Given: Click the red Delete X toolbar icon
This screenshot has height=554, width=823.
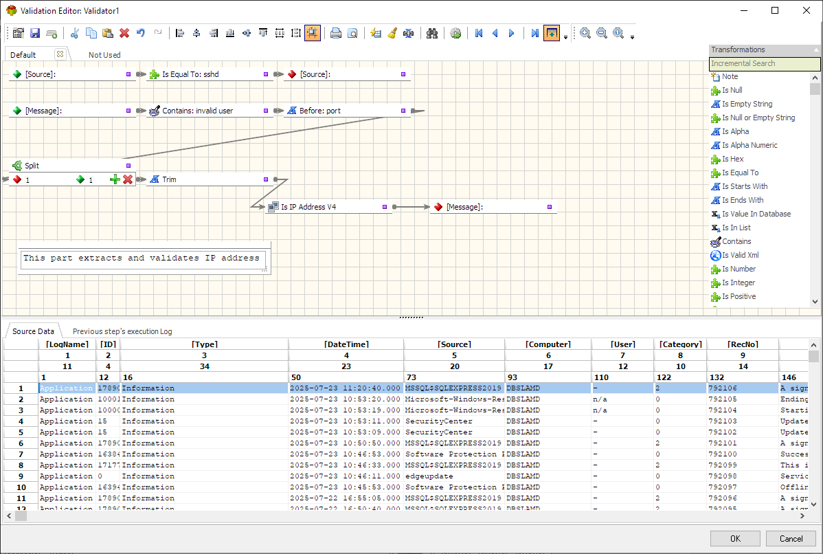Looking at the screenshot, I should pyautogui.click(x=124, y=33).
